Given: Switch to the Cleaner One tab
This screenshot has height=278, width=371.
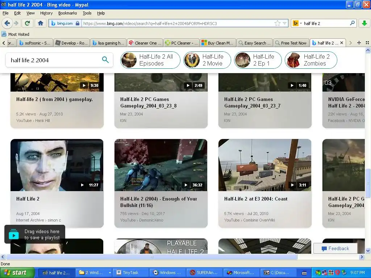Looking at the screenshot, I should (145, 43).
